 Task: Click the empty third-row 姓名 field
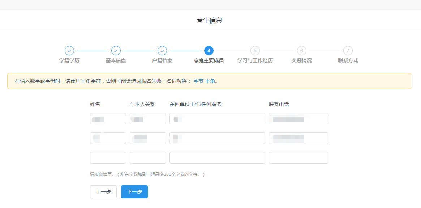[x=108, y=158]
